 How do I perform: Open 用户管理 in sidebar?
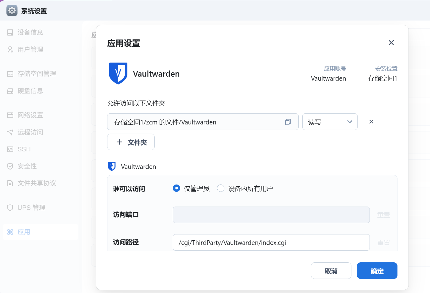pyautogui.click(x=30, y=49)
